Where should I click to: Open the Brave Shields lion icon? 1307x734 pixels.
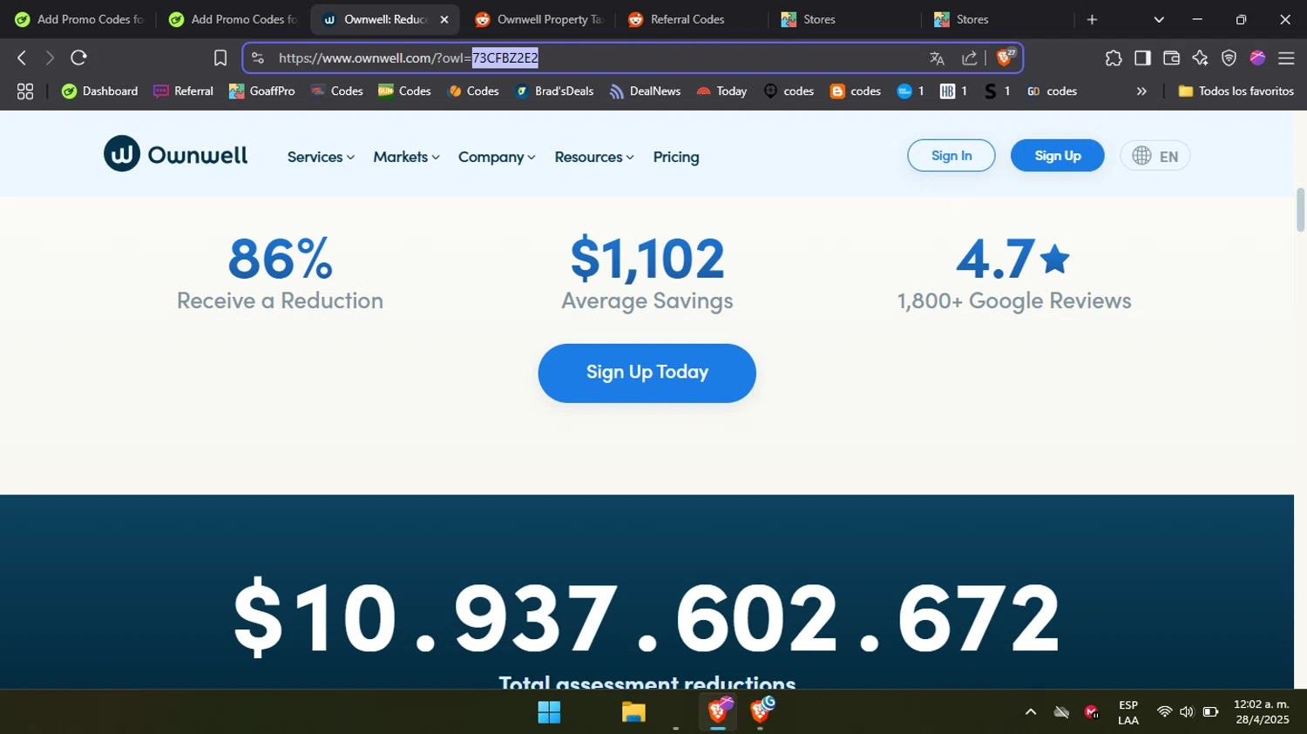(1005, 57)
